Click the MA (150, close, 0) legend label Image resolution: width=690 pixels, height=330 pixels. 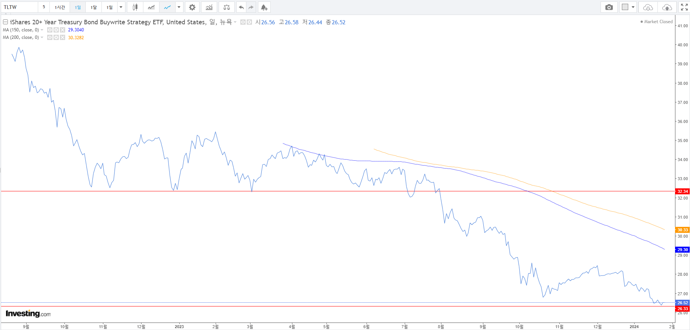click(x=21, y=30)
